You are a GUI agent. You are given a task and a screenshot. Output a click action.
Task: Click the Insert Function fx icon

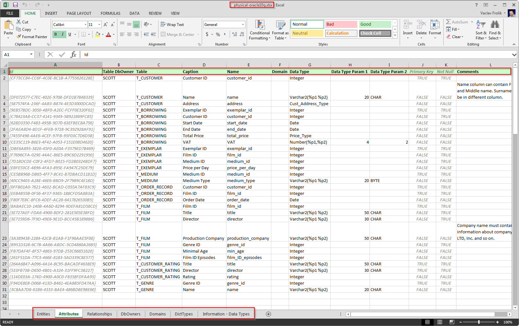[73, 54]
